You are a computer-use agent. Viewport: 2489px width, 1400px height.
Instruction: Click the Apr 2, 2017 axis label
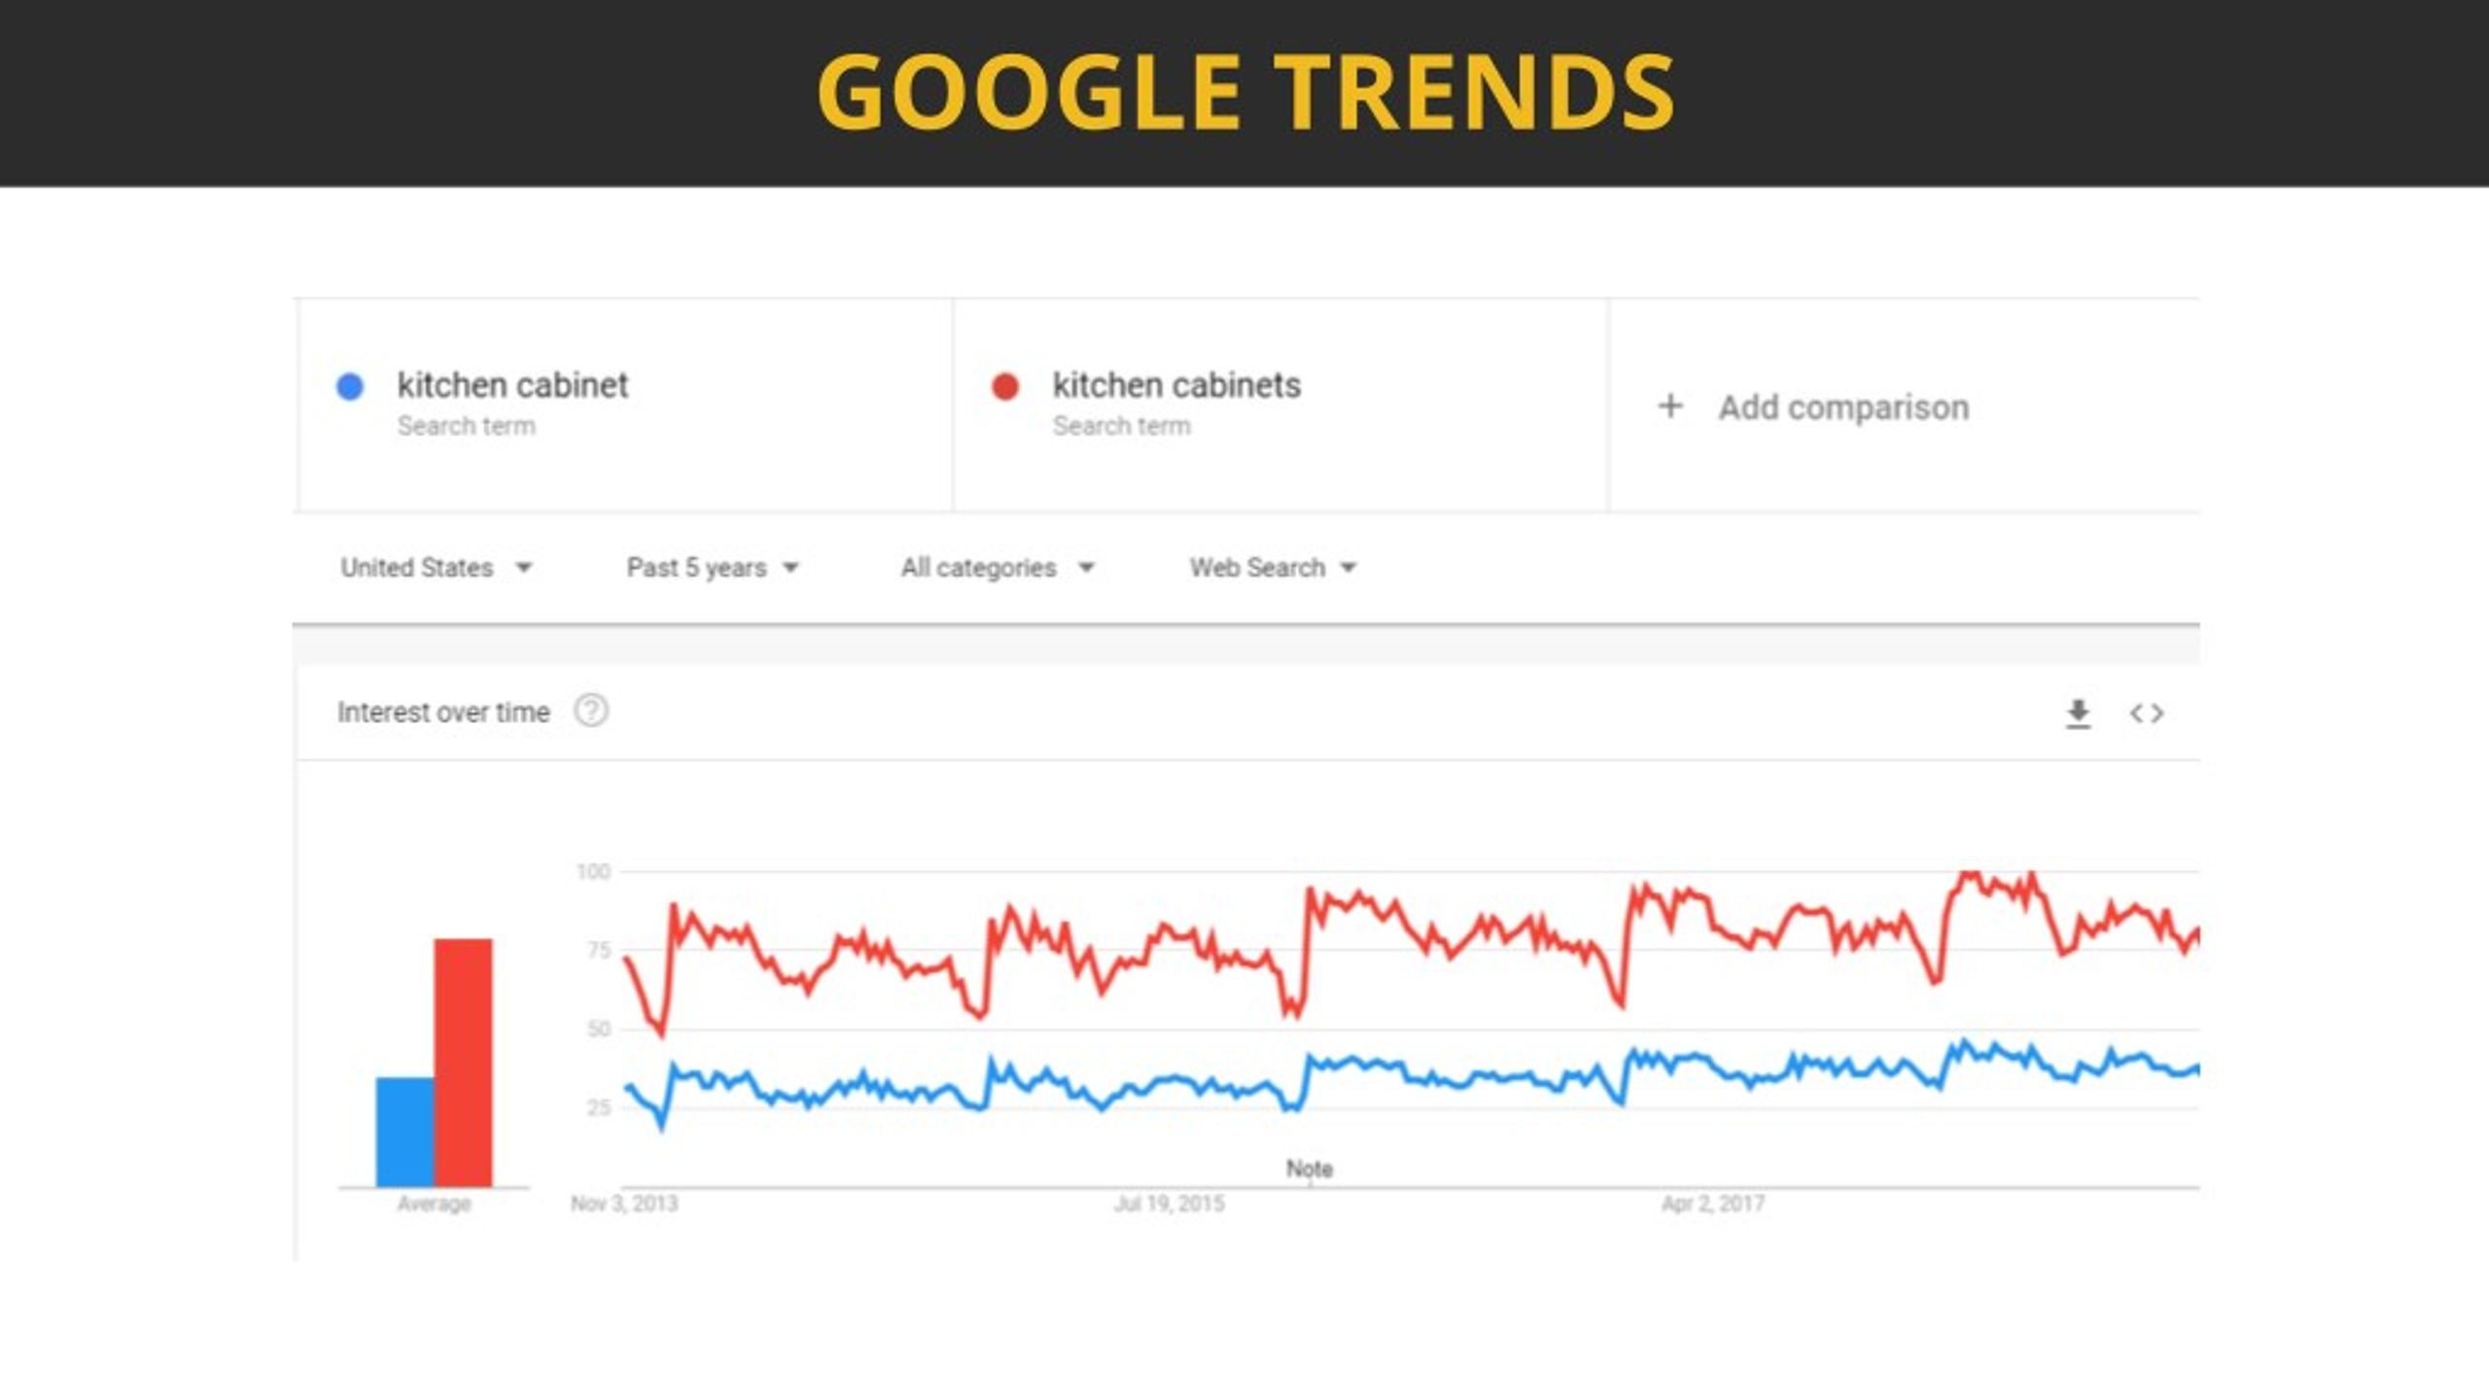click(1712, 1204)
